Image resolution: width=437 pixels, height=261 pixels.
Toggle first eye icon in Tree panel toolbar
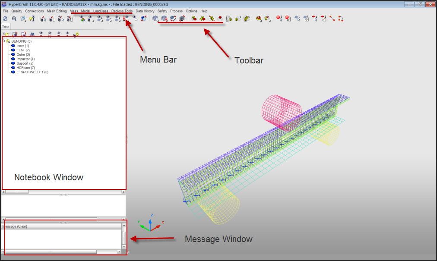point(41,34)
